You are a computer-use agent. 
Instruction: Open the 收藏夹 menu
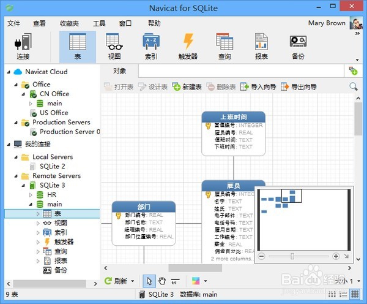(69, 23)
